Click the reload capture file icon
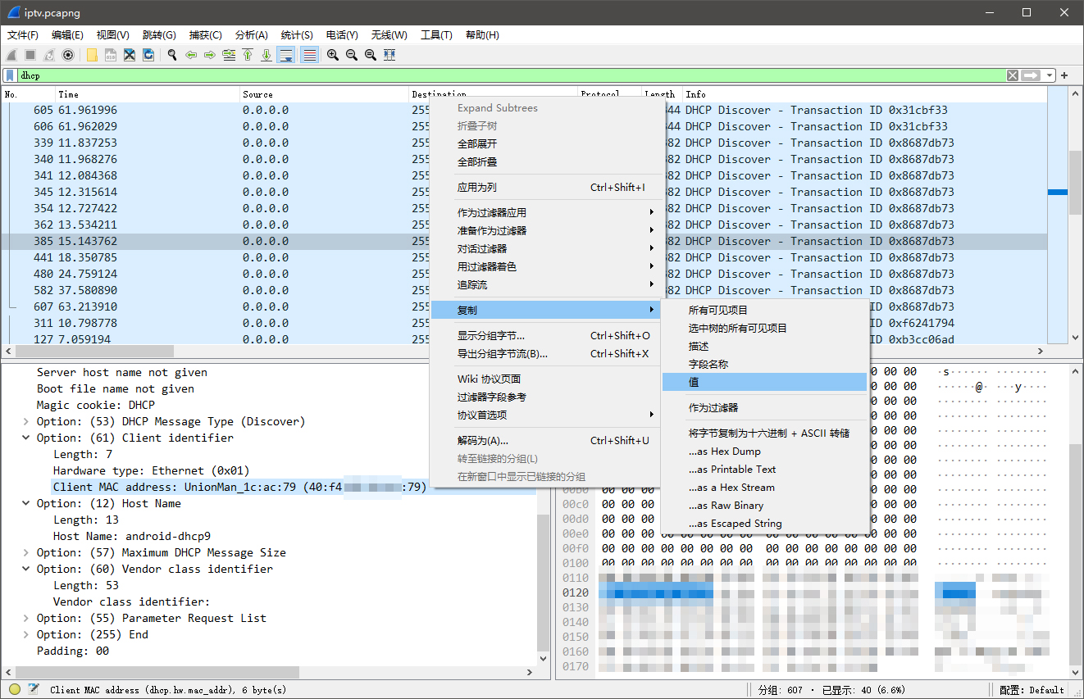Screen dimensions: 1084x699 (x=148, y=55)
